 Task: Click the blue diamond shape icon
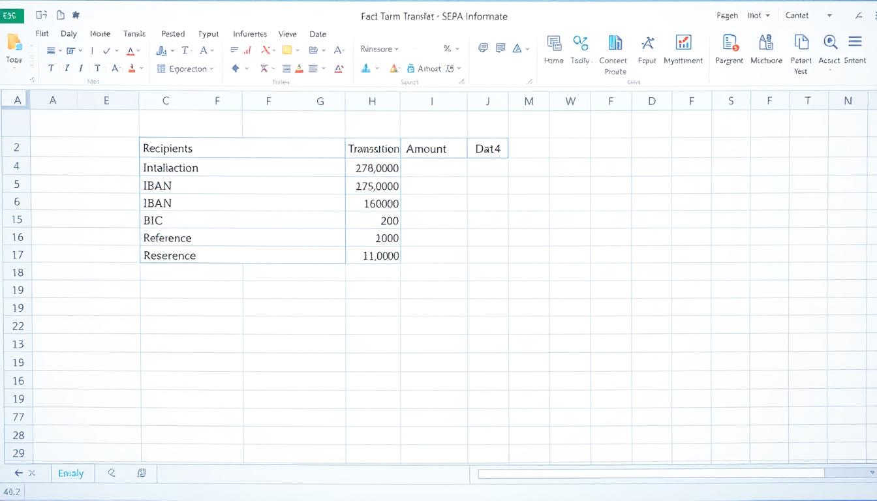pyautogui.click(x=236, y=68)
